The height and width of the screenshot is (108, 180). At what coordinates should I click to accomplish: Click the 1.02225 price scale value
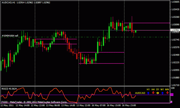[175, 62]
